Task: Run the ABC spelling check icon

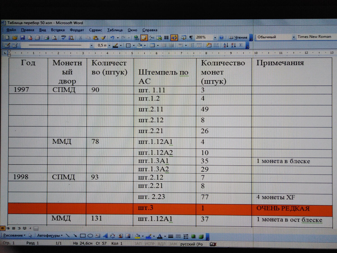Action: tap(63, 38)
